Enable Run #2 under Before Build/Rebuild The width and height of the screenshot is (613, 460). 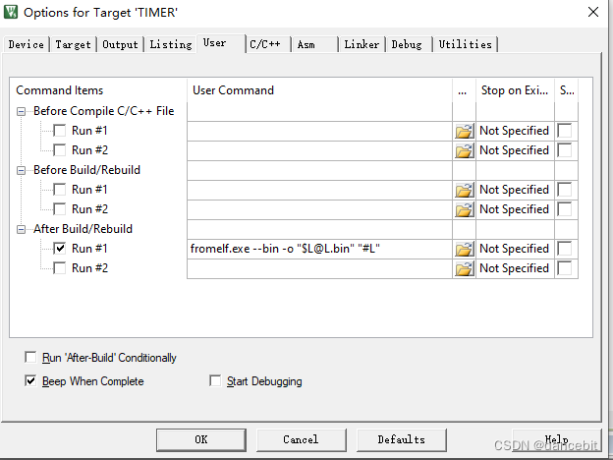pyautogui.click(x=59, y=209)
